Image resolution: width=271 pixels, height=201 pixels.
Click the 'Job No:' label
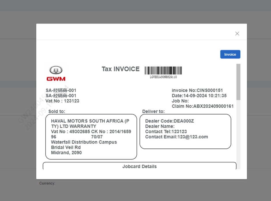pyautogui.click(x=180, y=101)
